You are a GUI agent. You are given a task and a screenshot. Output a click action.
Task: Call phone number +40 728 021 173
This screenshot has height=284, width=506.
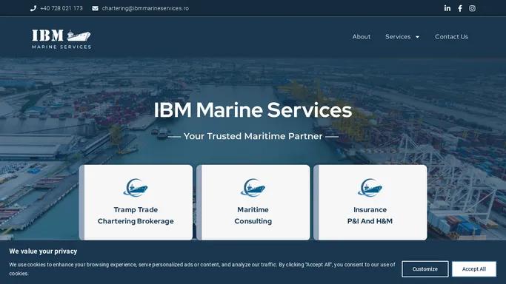(x=61, y=8)
